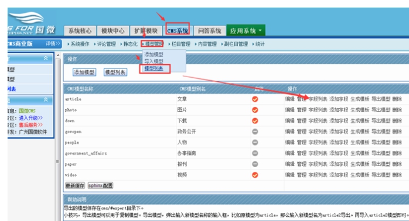Image resolution: width=409 pixels, height=221 pixels.
Task: Open the 应用系统 dropdown
Action: click(246, 31)
